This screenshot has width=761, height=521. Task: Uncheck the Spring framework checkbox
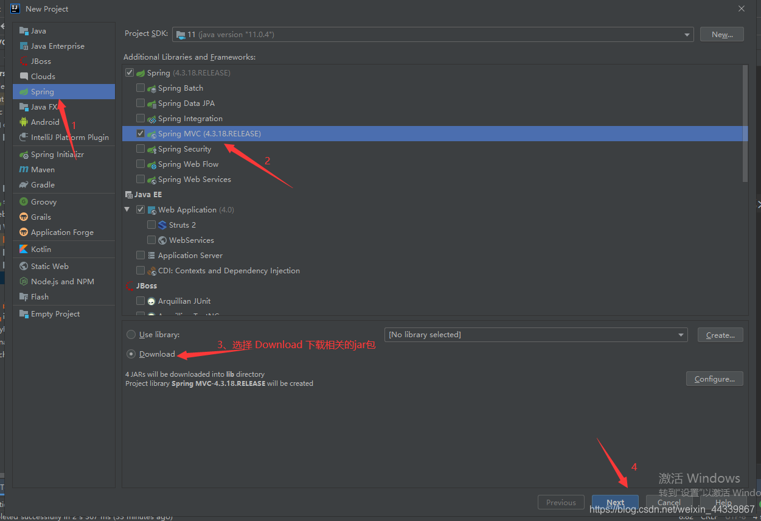tap(129, 72)
